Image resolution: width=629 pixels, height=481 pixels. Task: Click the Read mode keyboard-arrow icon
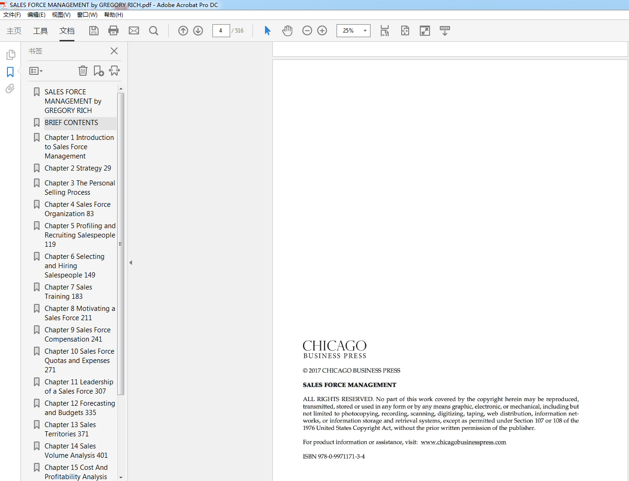pos(445,31)
